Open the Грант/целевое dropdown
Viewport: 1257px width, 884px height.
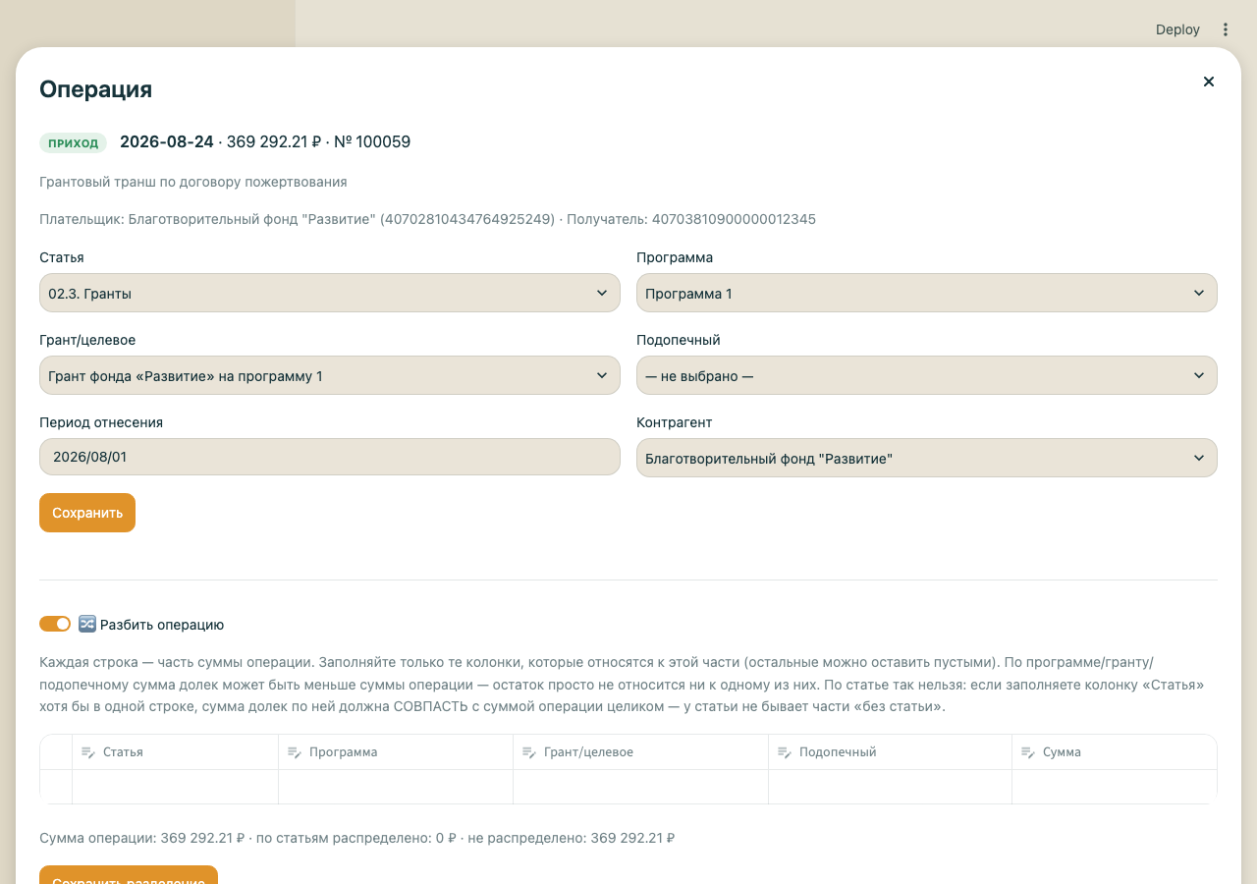click(x=330, y=375)
